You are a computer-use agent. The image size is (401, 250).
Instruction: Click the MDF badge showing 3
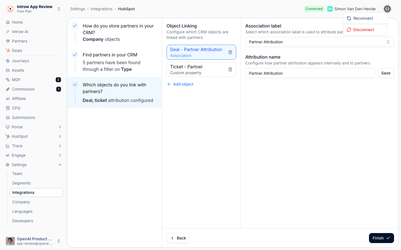click(58, 80)
